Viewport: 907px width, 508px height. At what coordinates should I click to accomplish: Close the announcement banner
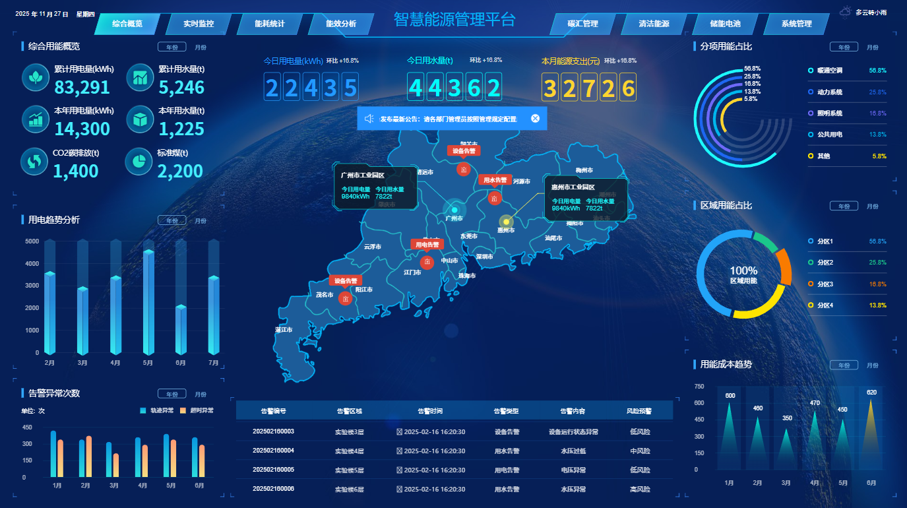click(535, 119)
